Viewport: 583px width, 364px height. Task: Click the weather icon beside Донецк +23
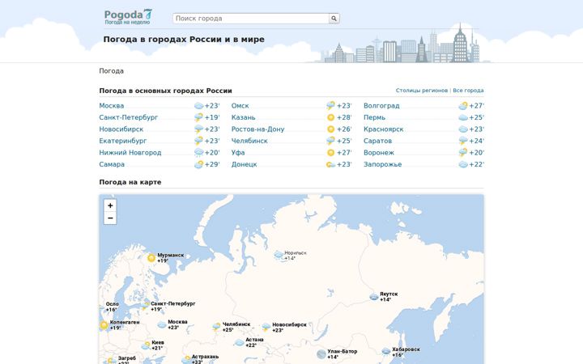pos(331,164)
